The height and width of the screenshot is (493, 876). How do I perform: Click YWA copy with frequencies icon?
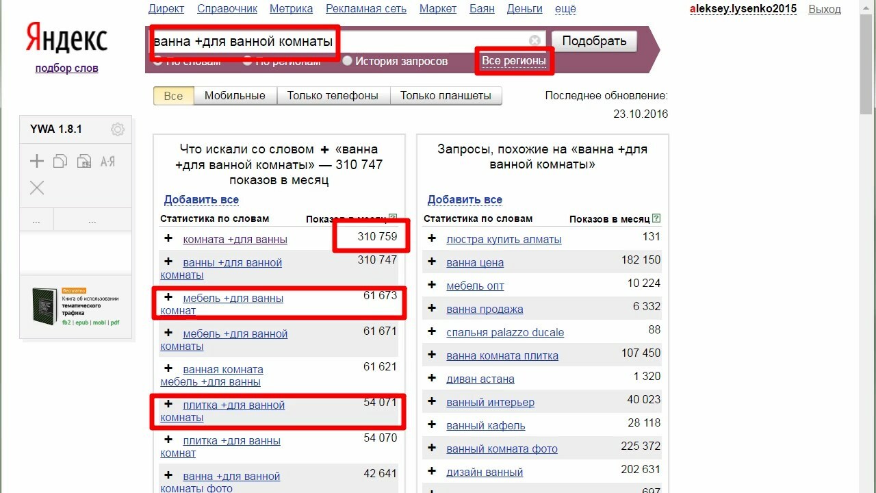[84, 162]
